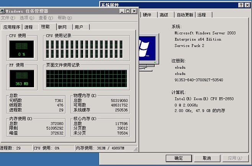The width and height of the screenshot is (252, 166).
Task: Click the 确定 button in System Properties
Action: pos(179,158)
